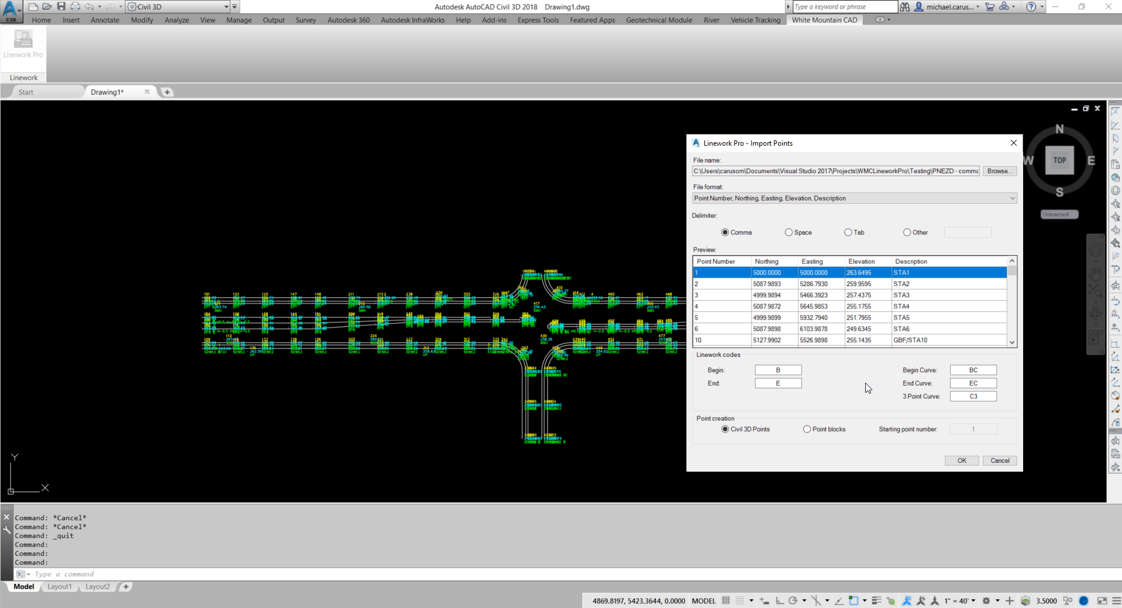
Task: Expand the File format dropdown
Action: 854,198
